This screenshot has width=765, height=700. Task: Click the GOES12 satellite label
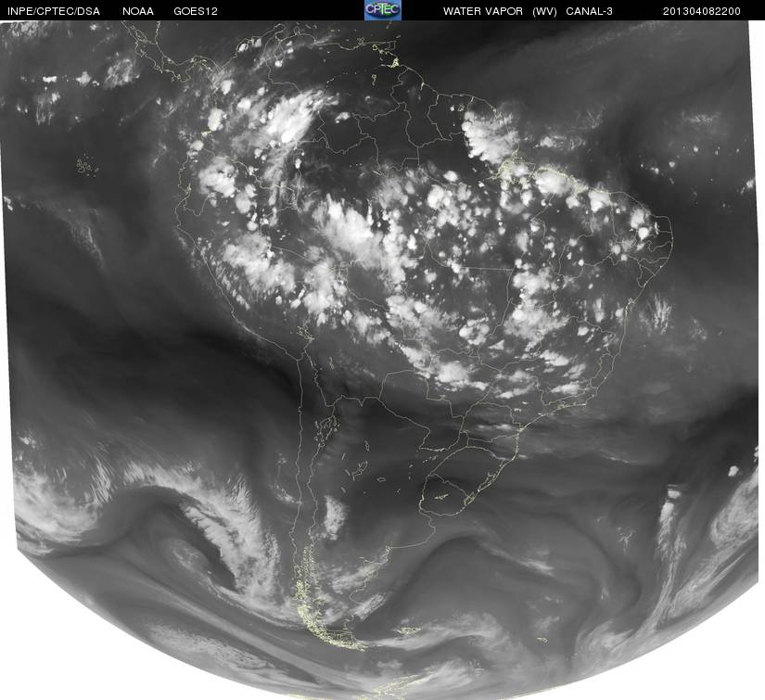pyautogui.click(x=196, y=11)
